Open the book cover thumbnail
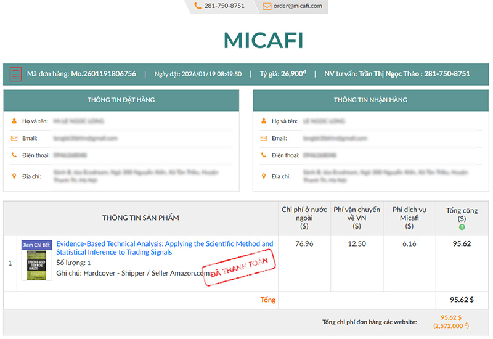The image size is (493, 339). pyautogui.click(x=36, y=266)
